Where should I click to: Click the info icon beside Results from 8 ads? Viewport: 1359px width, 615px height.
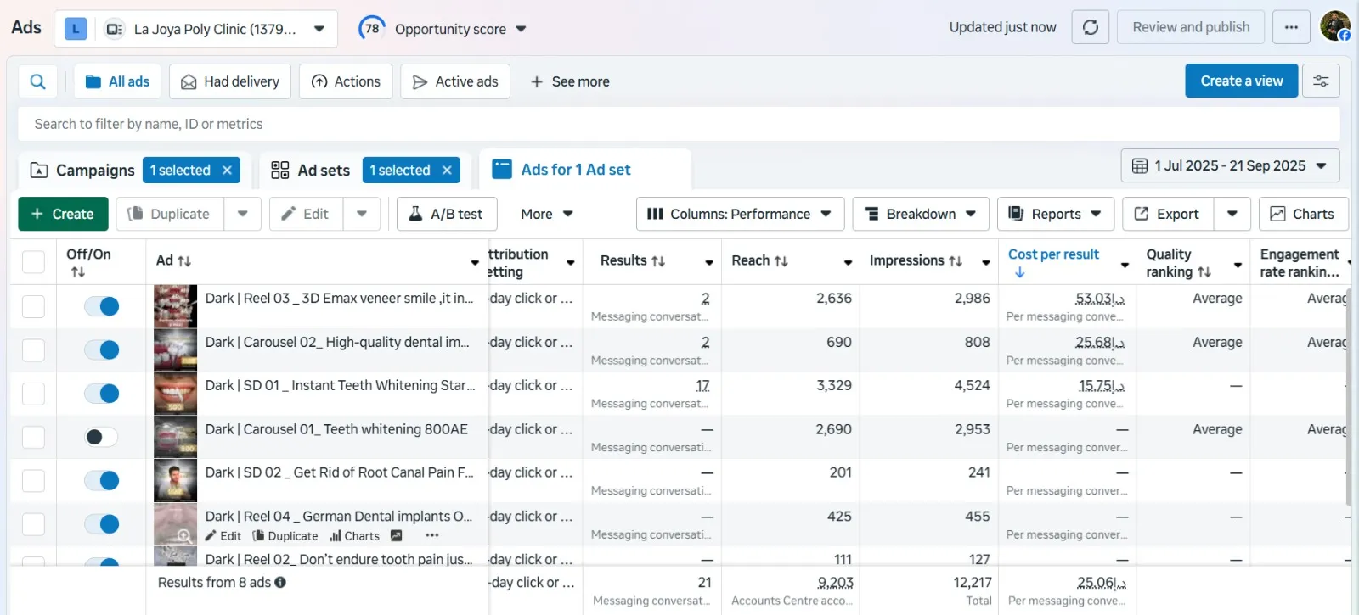280,583
